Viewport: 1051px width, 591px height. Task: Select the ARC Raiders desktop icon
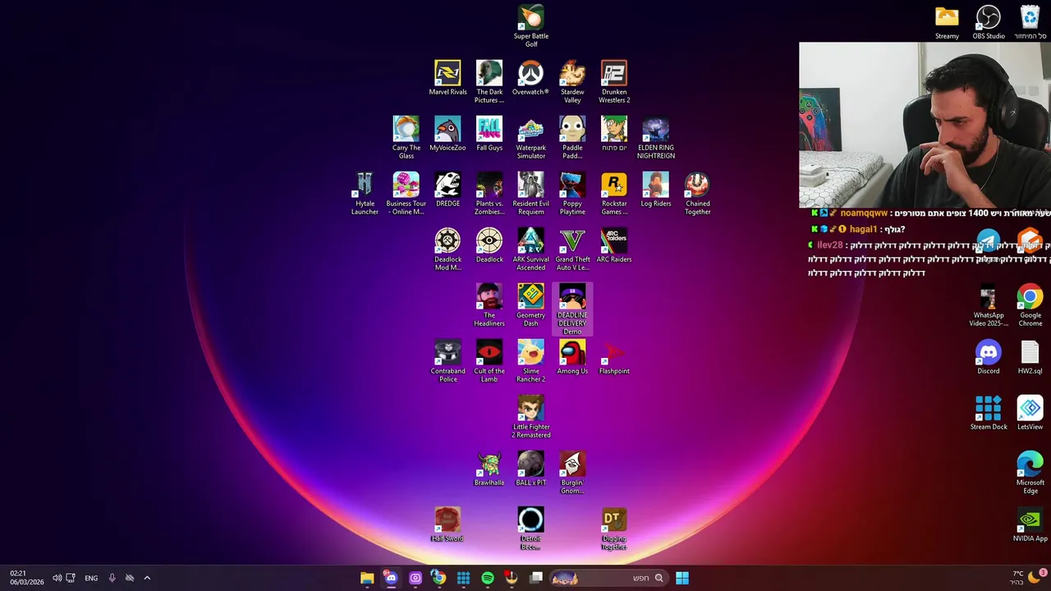(x=614, y=245)
